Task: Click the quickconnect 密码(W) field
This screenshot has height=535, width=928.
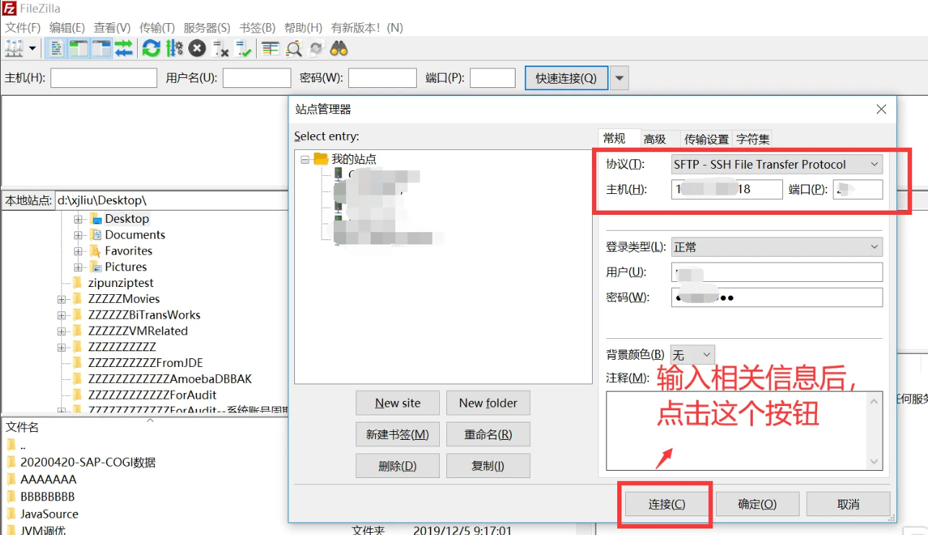Action: coord(382,78)
